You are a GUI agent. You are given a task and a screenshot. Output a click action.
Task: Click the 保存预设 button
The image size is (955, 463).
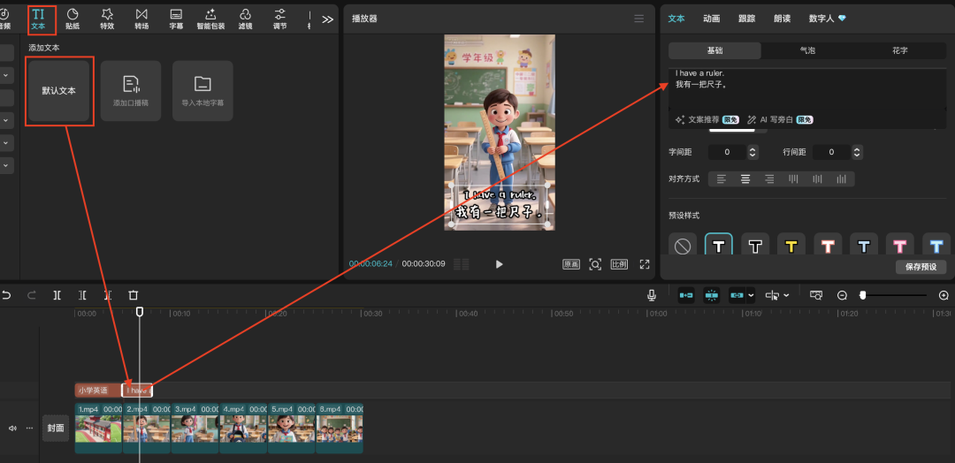point(921,267)
